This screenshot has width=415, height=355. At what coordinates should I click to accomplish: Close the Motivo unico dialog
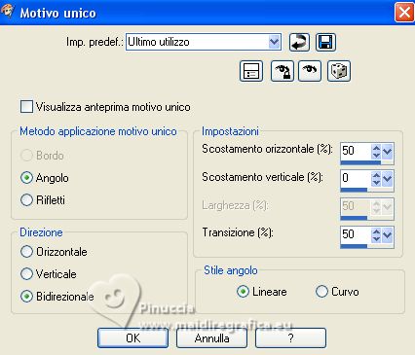[404, 13]
